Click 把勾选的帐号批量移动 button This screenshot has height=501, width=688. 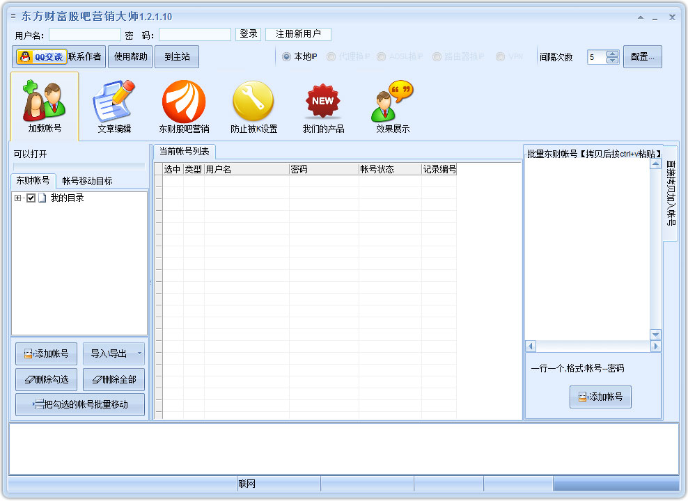[80, 404]
